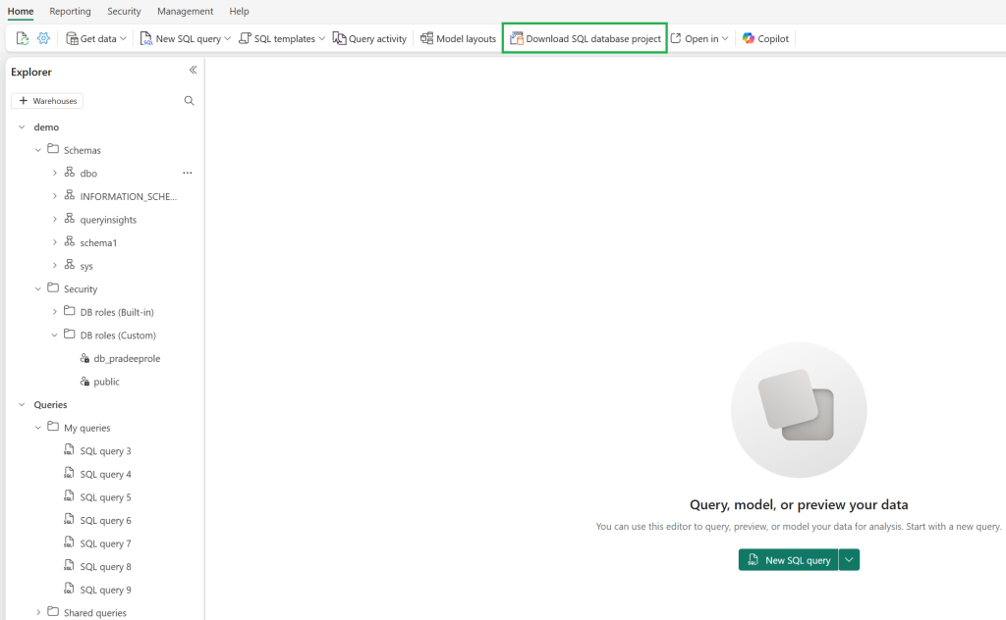The height and width of the screenshot is (620, 1006).
Task: Click the Explorer search icon
Action: point(189,101)
